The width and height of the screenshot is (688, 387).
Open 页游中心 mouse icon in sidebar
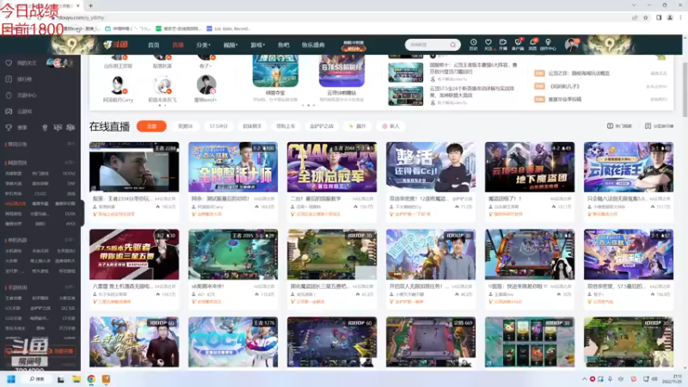[x=9, y=95]
